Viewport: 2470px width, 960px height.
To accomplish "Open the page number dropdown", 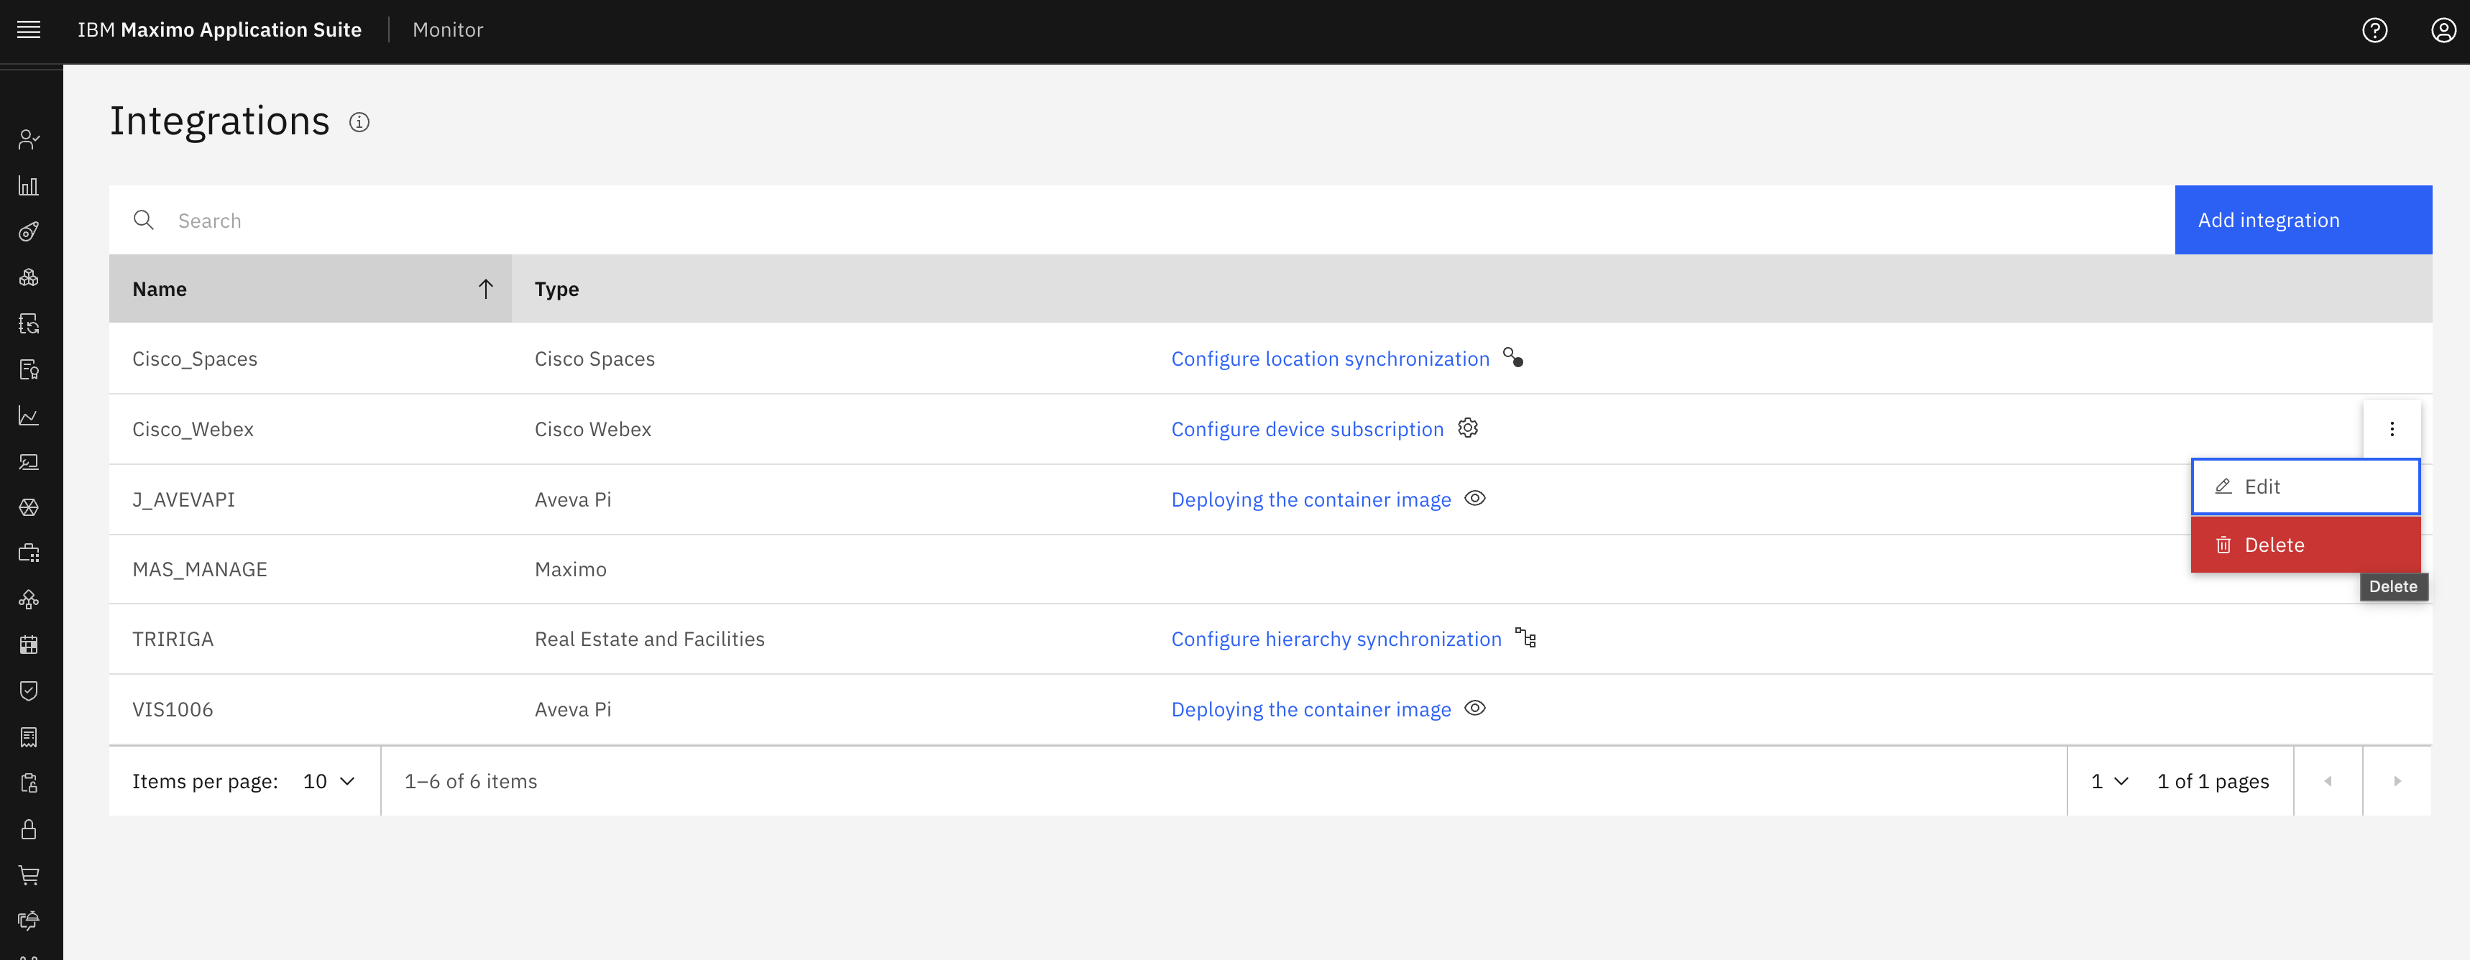I will click(x=2109, y=782).
